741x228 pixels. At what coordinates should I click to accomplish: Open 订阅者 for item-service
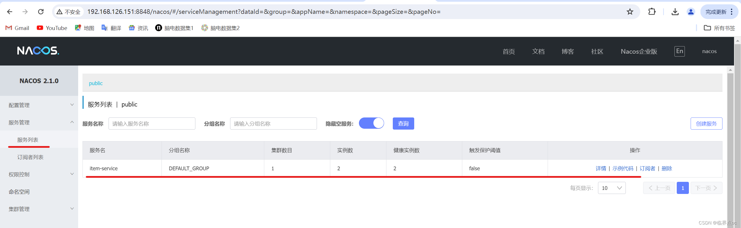click(x=647, y=168)
